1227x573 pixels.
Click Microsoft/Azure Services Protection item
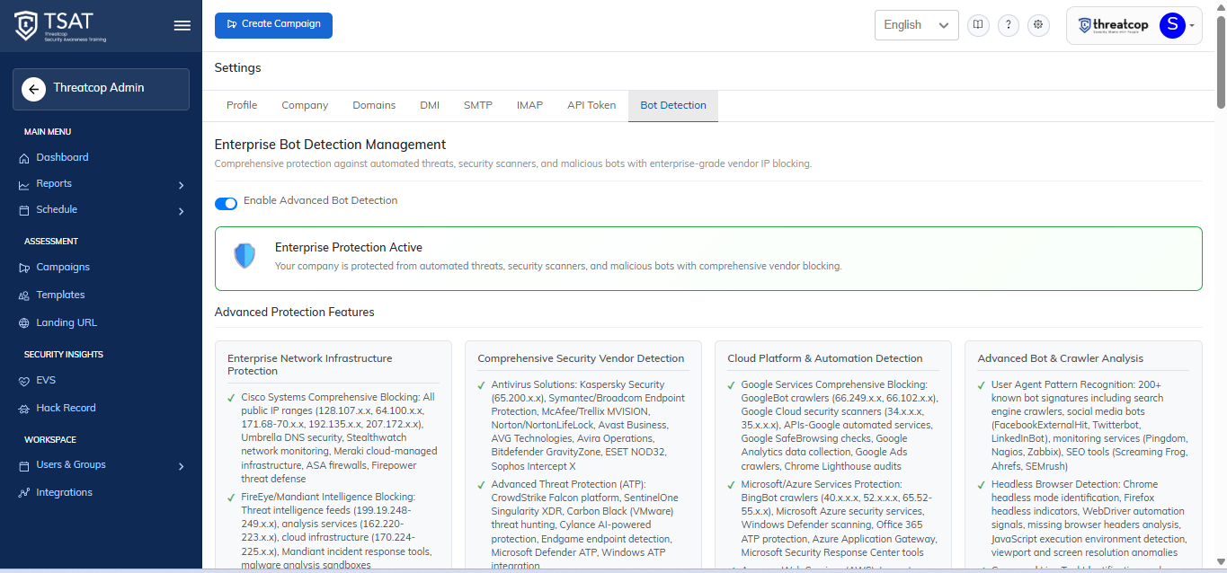(x=832, y=518)
